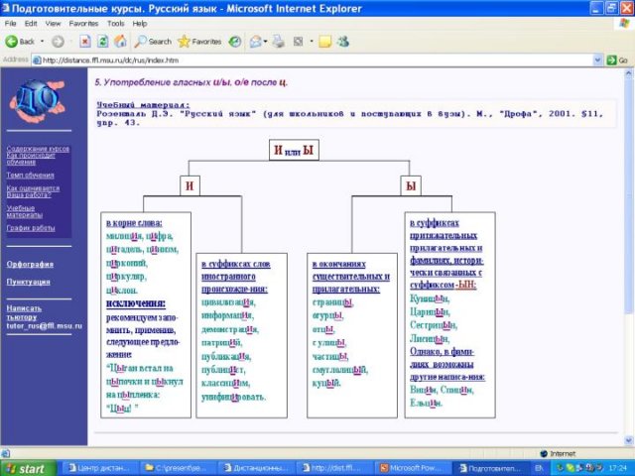
Task: Switch to Microsoft Pow... taskbar window
Action: pos(412,468)
